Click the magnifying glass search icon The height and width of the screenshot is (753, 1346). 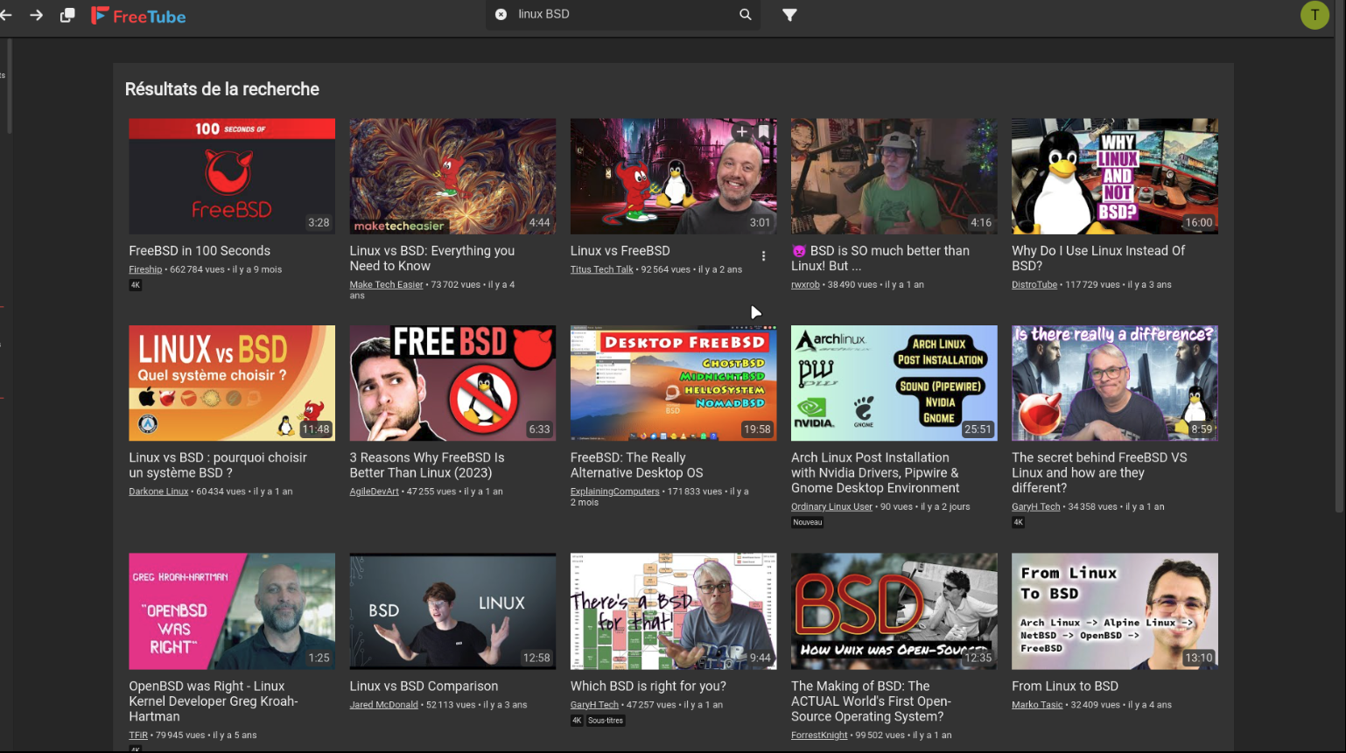pos(745,15)
